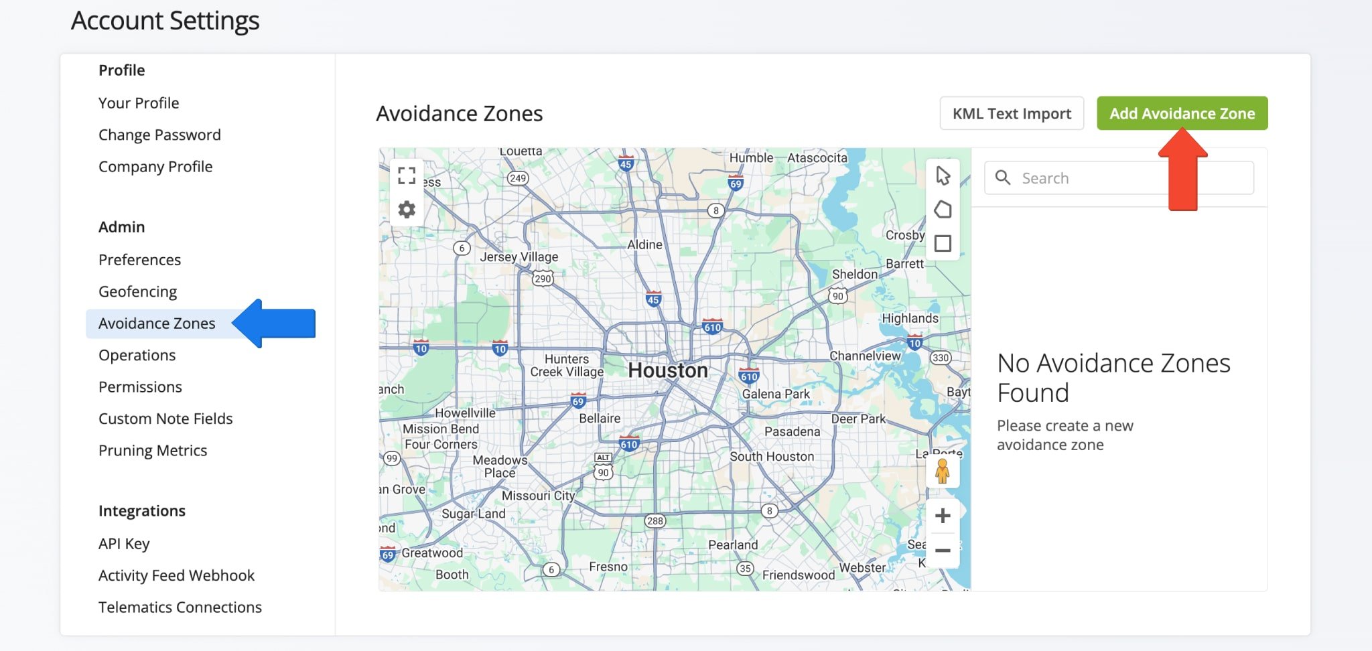Click Humble label on the map
1372x651 pixels.
point(751,157)
